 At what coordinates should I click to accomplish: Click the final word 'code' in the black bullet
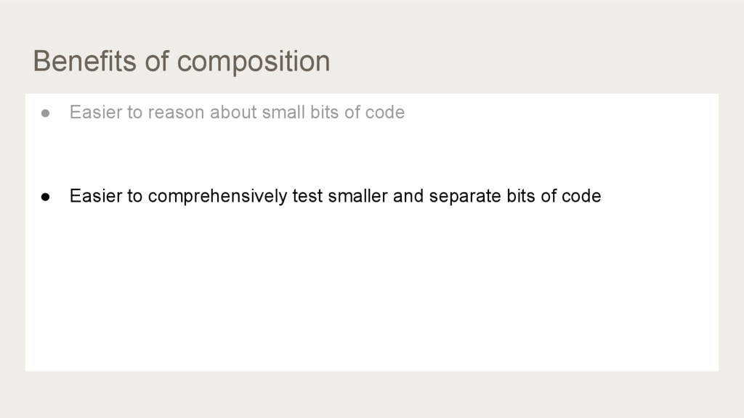pos(581,196)
